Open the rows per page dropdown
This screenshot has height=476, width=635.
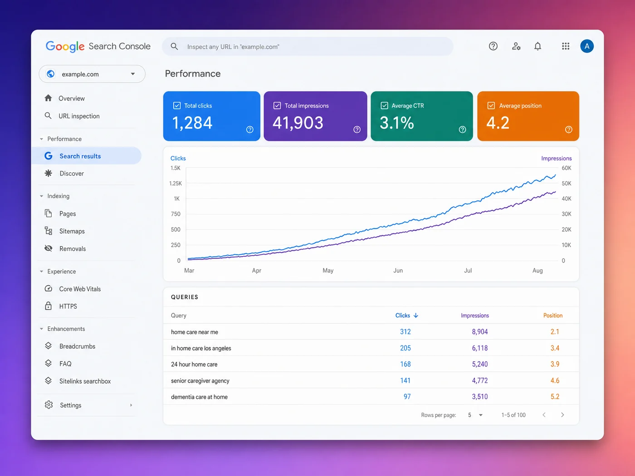click(475, 415)
